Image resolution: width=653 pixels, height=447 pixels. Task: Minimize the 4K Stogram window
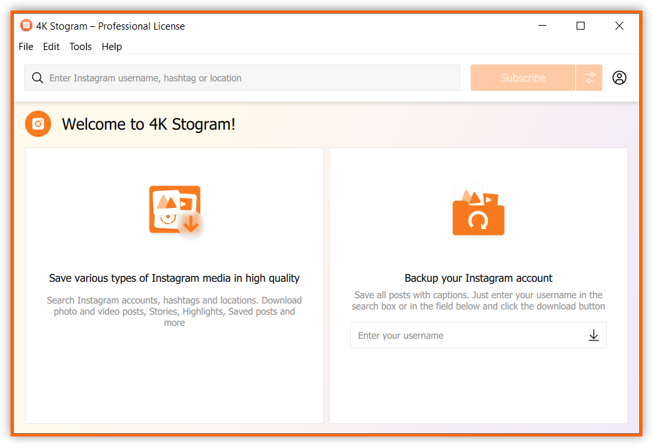(542, 26)
